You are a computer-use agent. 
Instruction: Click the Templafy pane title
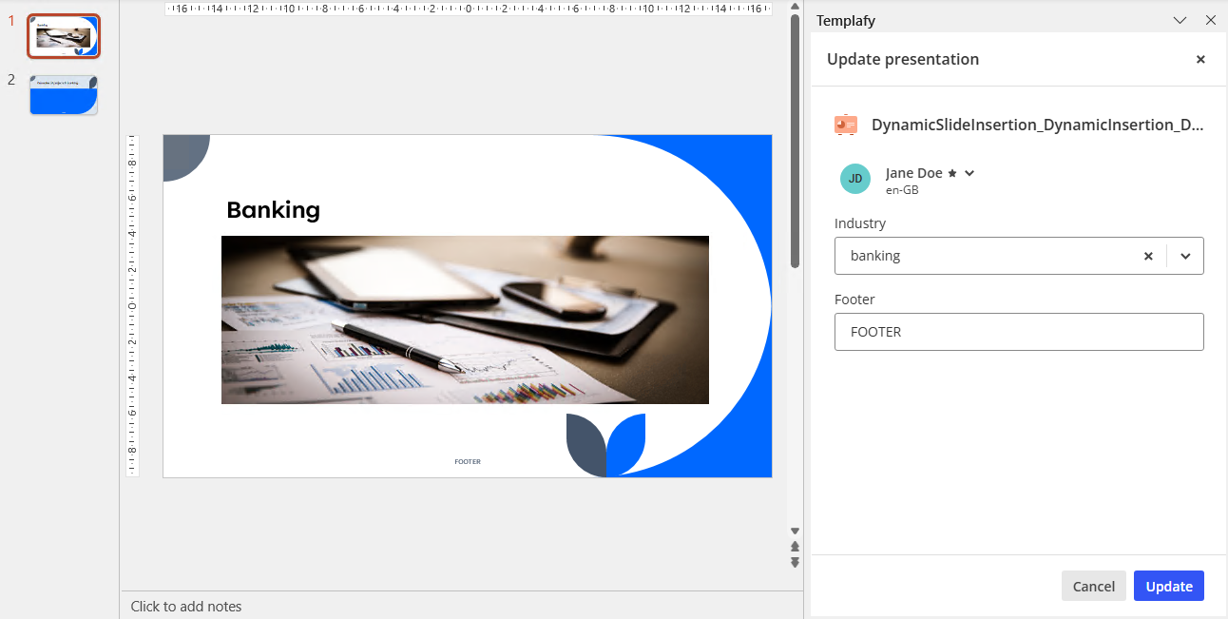(846, 20)
